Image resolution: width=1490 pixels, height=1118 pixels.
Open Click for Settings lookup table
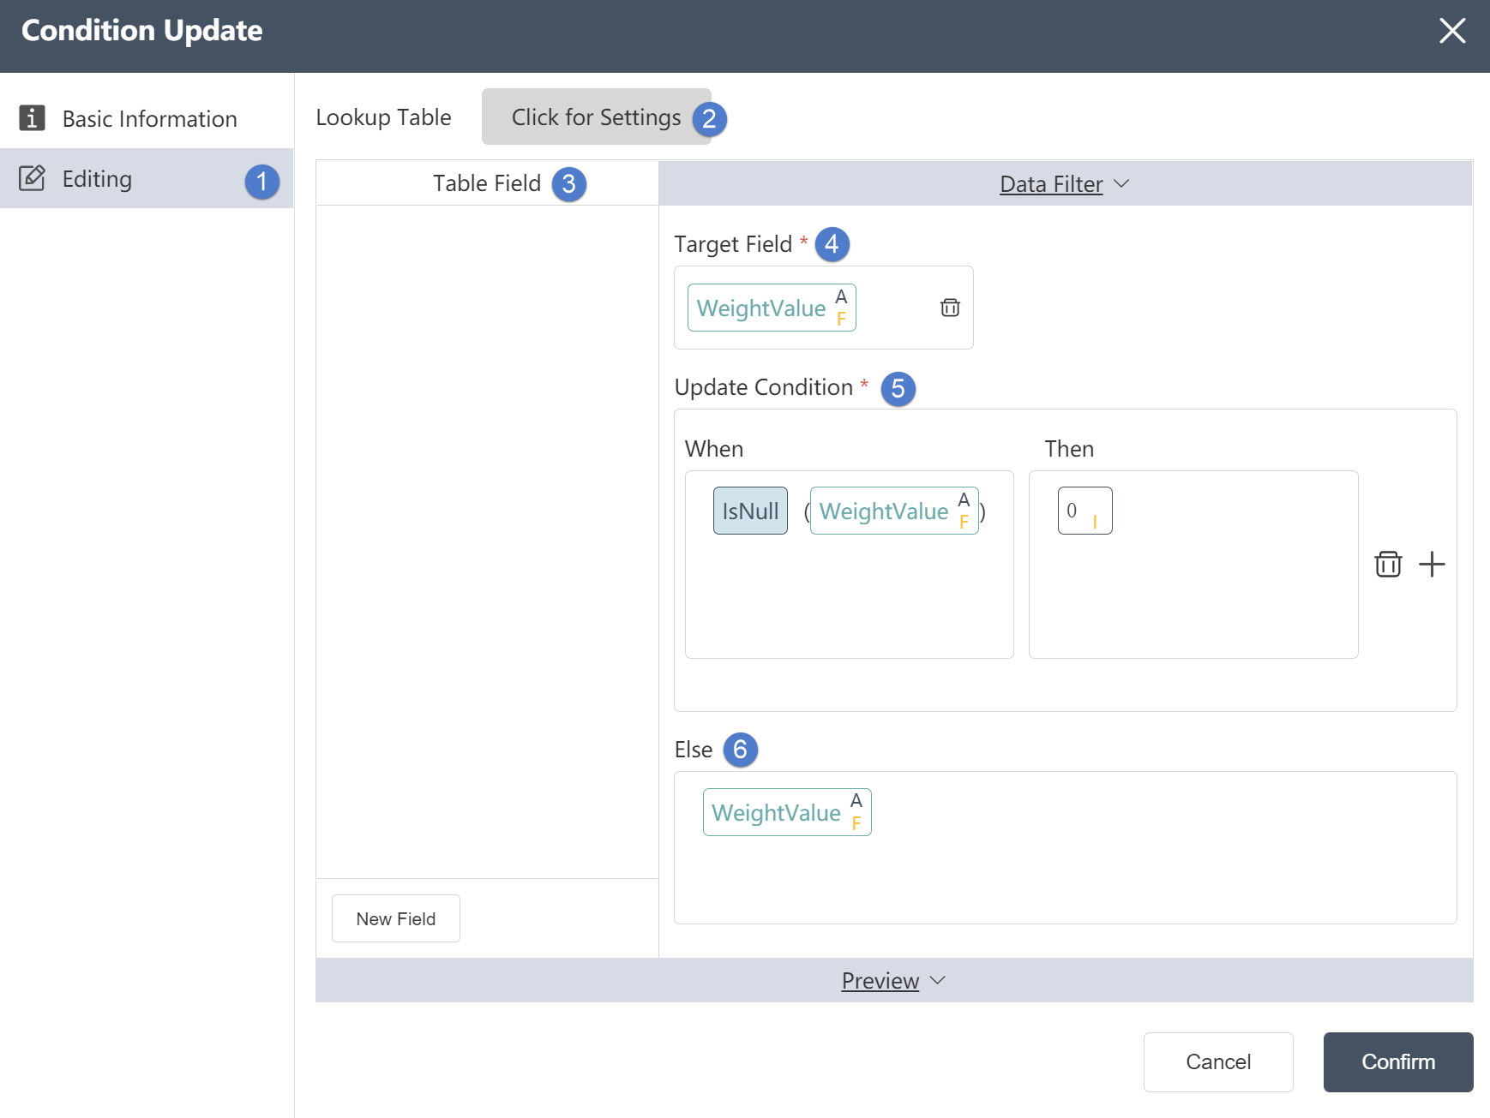[x=596, y=117]
